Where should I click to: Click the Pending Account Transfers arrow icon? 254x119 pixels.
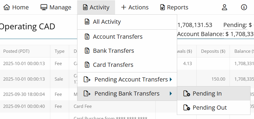tap(87, 79)
